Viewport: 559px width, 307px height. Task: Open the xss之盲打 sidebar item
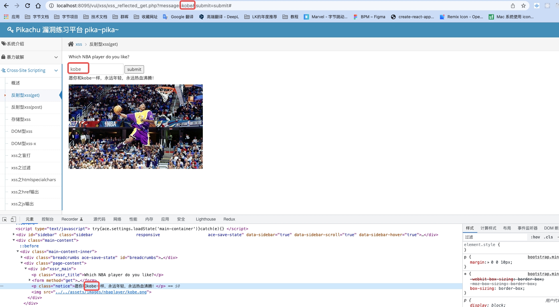21,156
